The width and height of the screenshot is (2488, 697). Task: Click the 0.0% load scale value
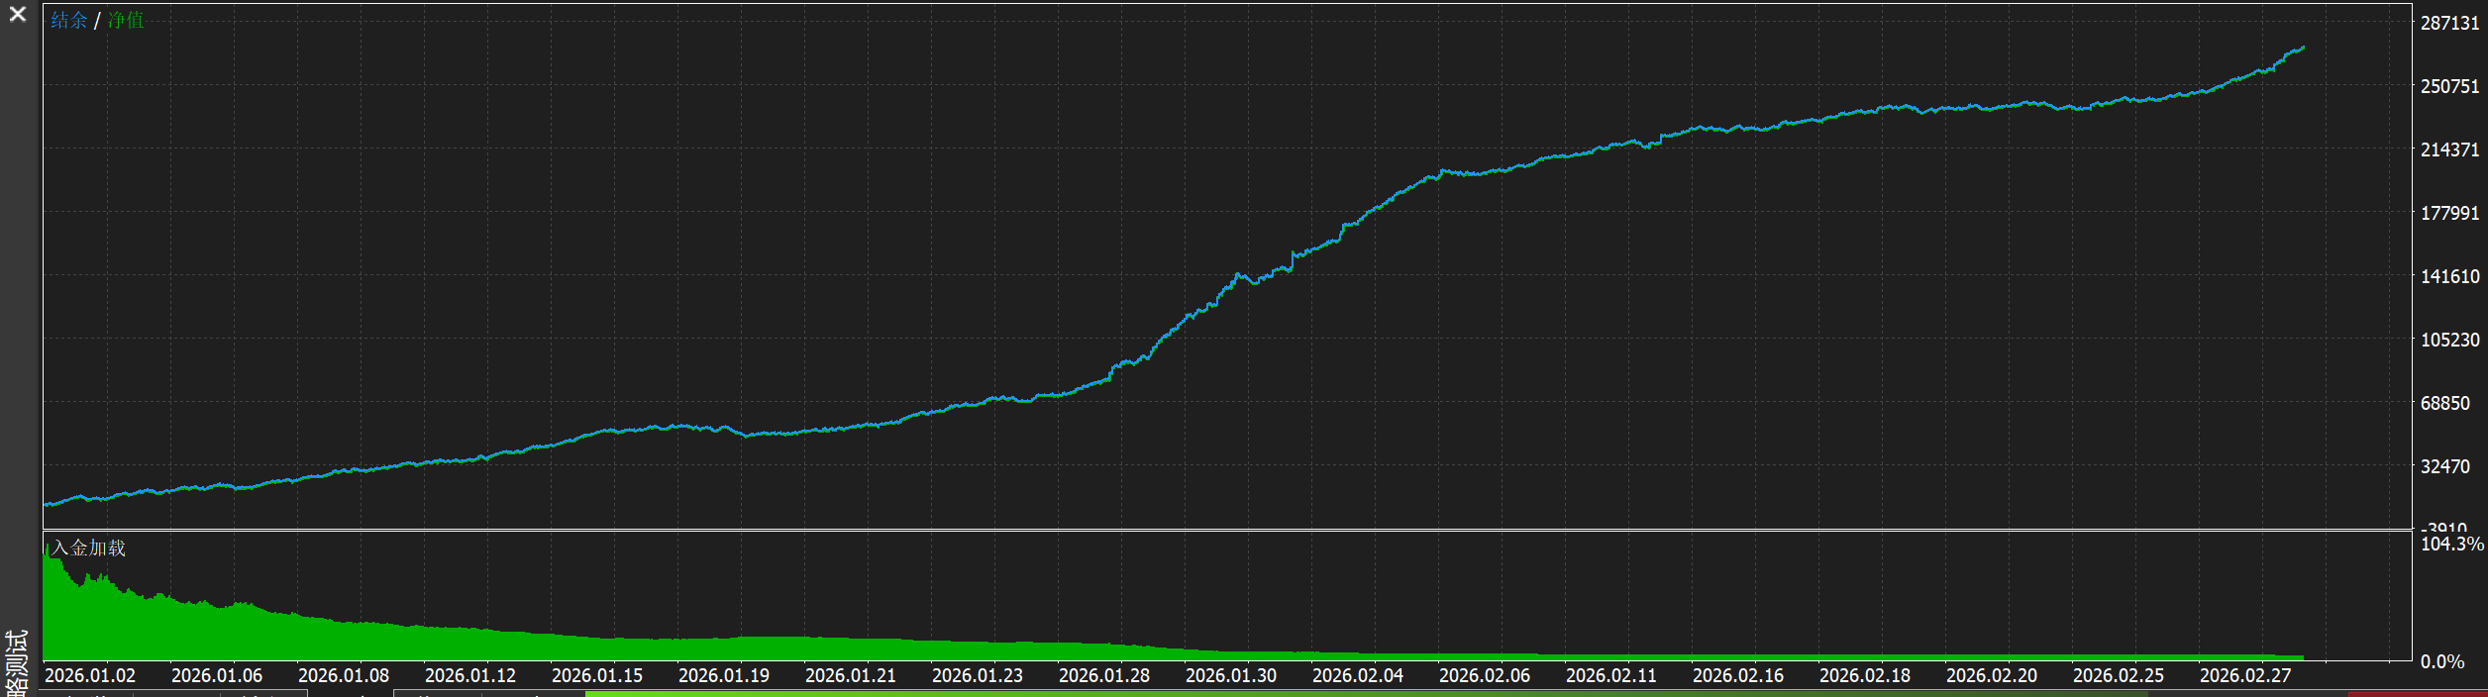(2442, 661)
